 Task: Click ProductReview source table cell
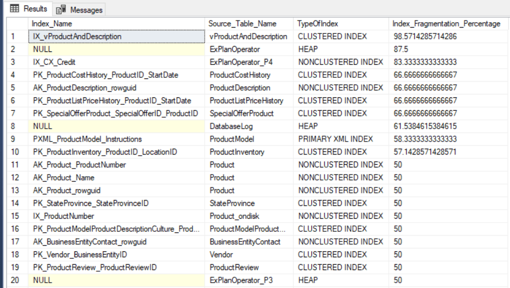click(x=249, y=267)
